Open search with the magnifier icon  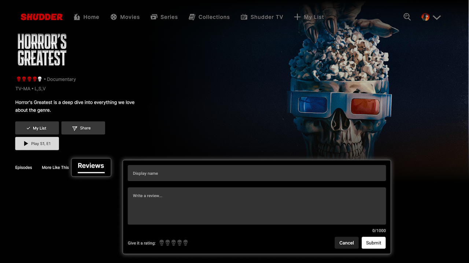pos(407,17)
